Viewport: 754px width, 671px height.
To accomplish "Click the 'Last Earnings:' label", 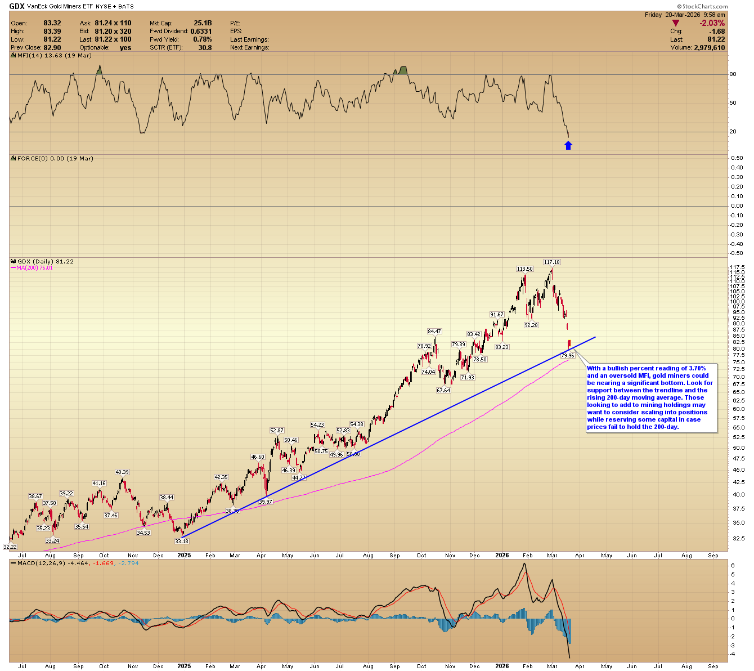I will [249, 39].
